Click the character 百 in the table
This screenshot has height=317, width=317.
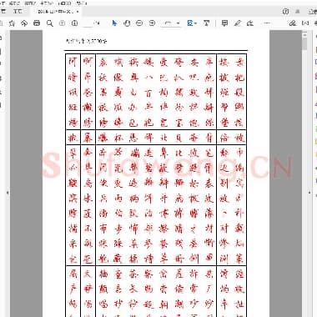[148, 93]
